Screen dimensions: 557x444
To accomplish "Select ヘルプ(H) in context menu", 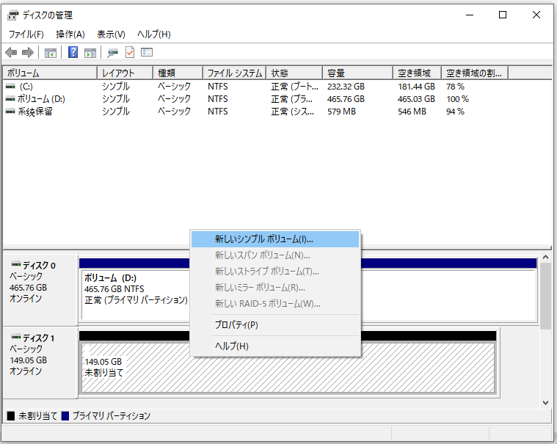I will coord(275,346).
